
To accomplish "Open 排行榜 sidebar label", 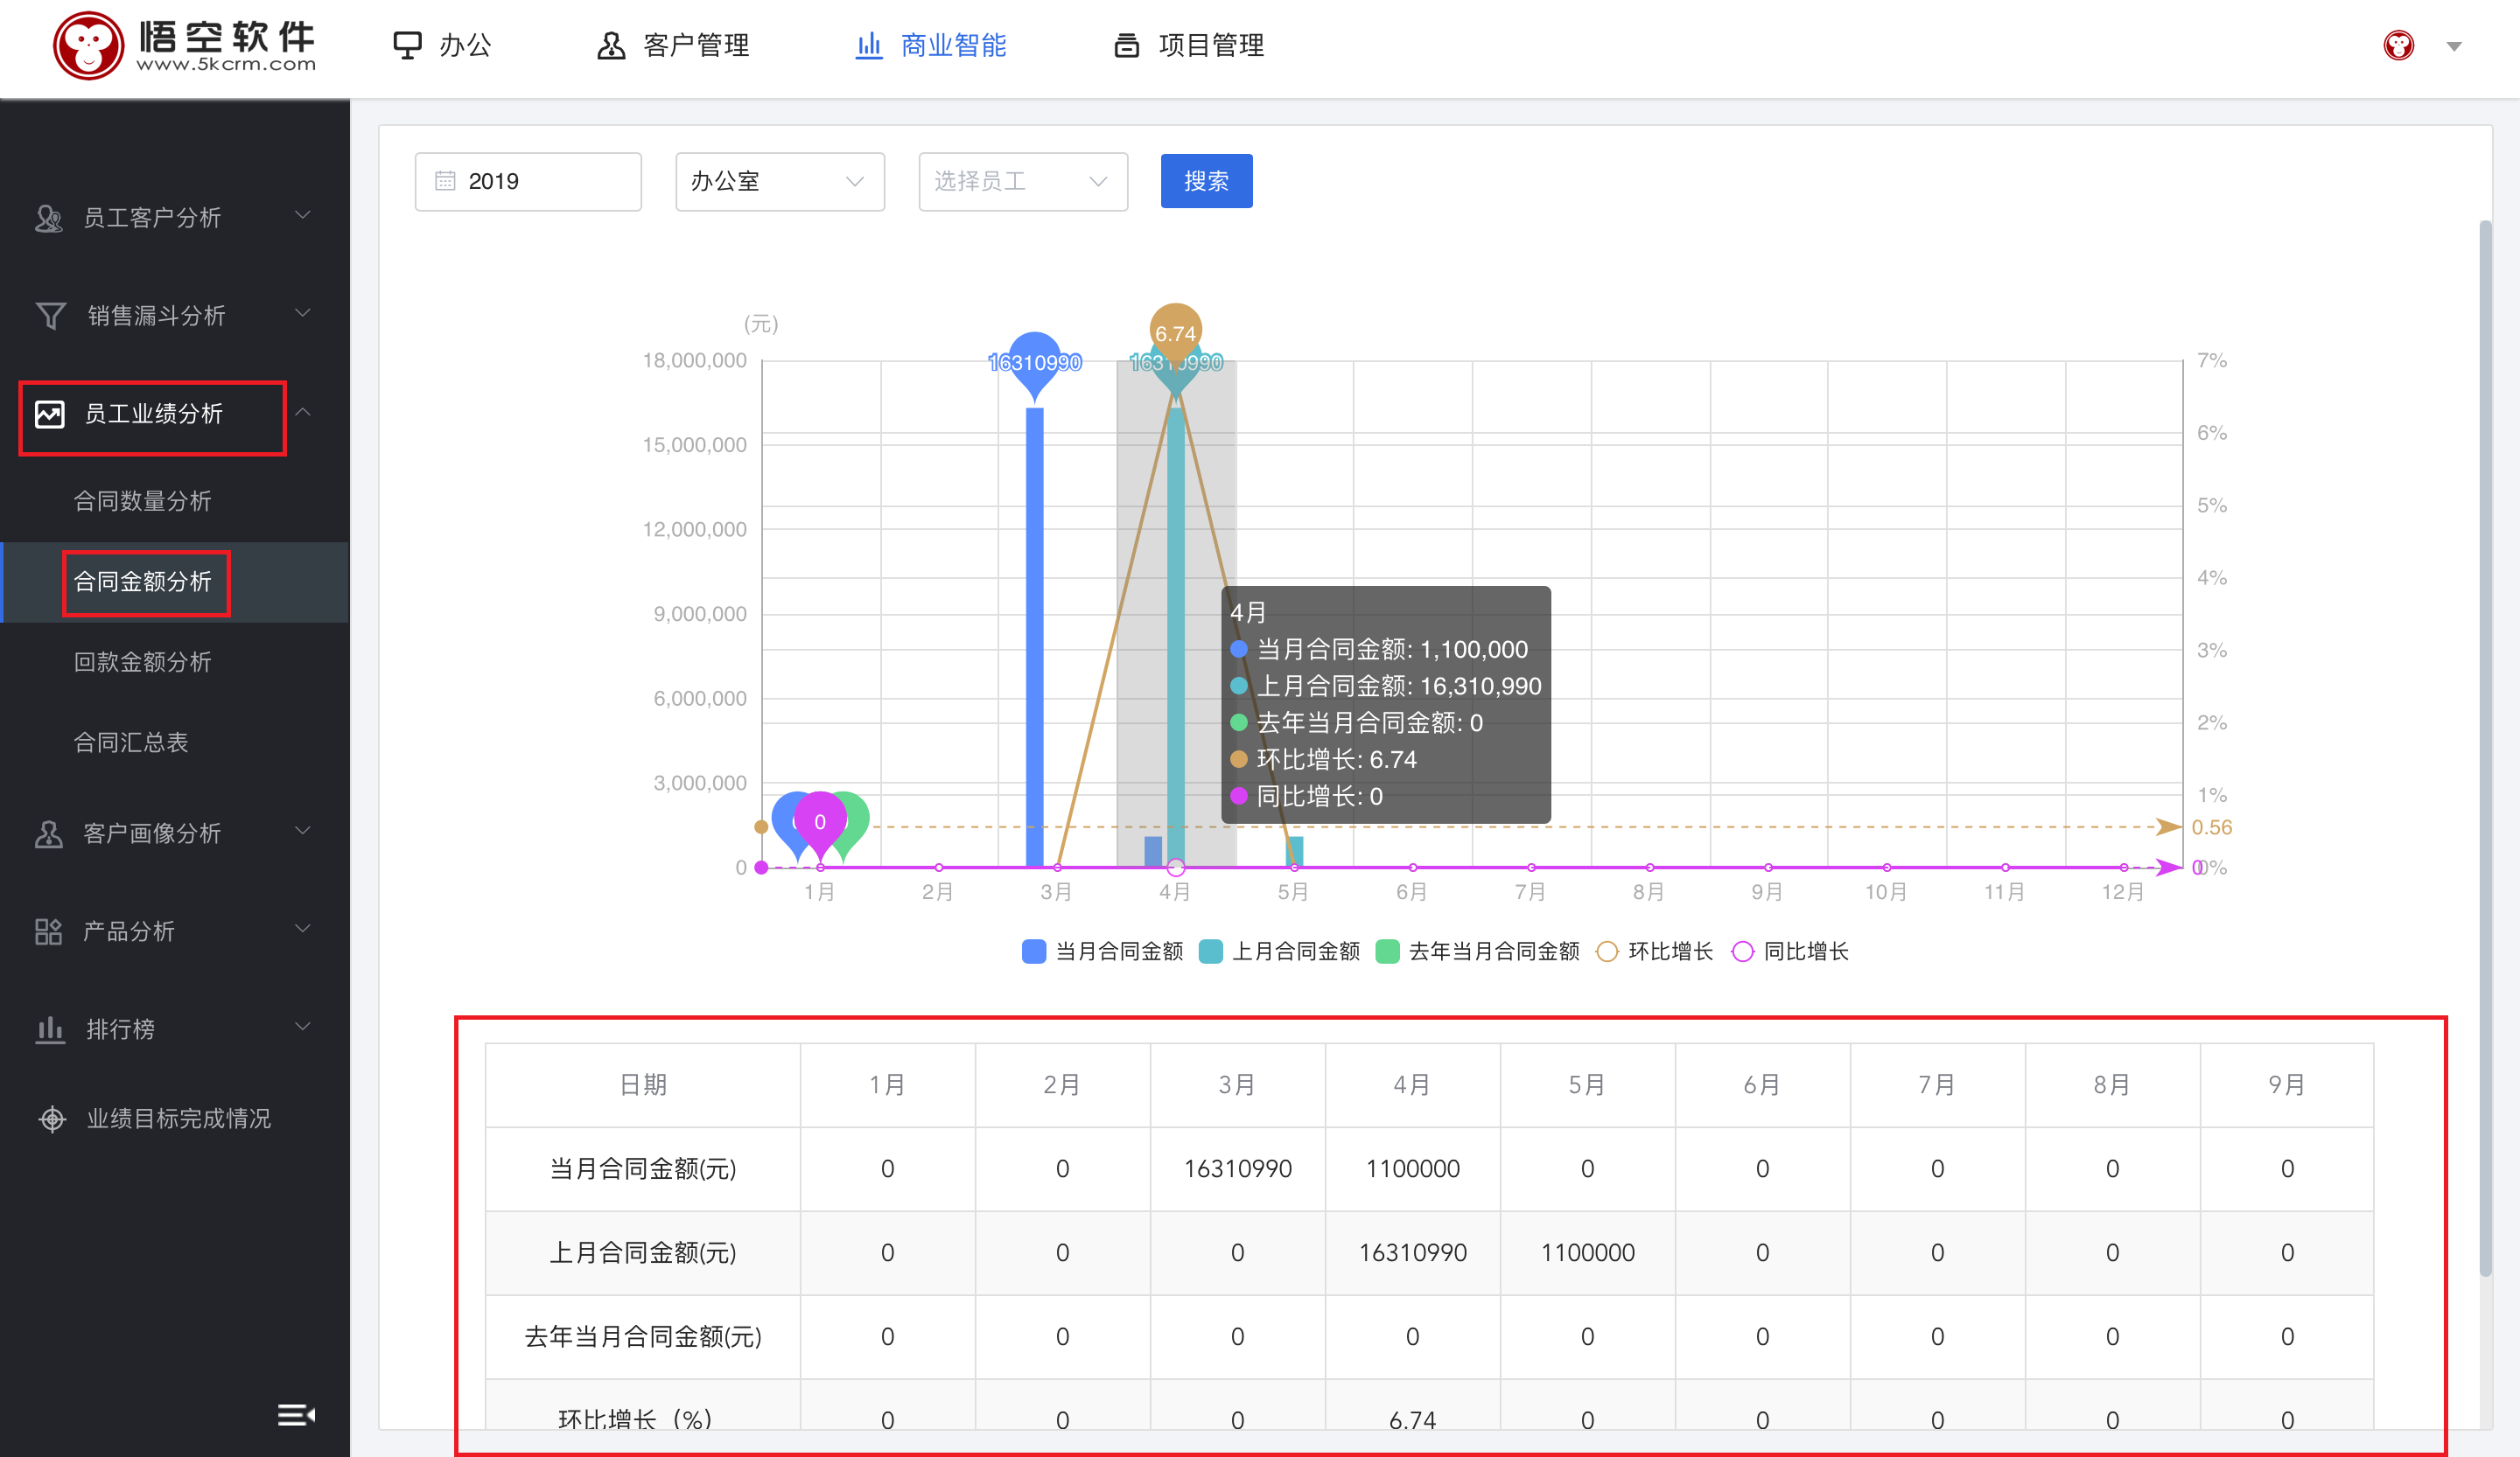I will (120, 1029).
